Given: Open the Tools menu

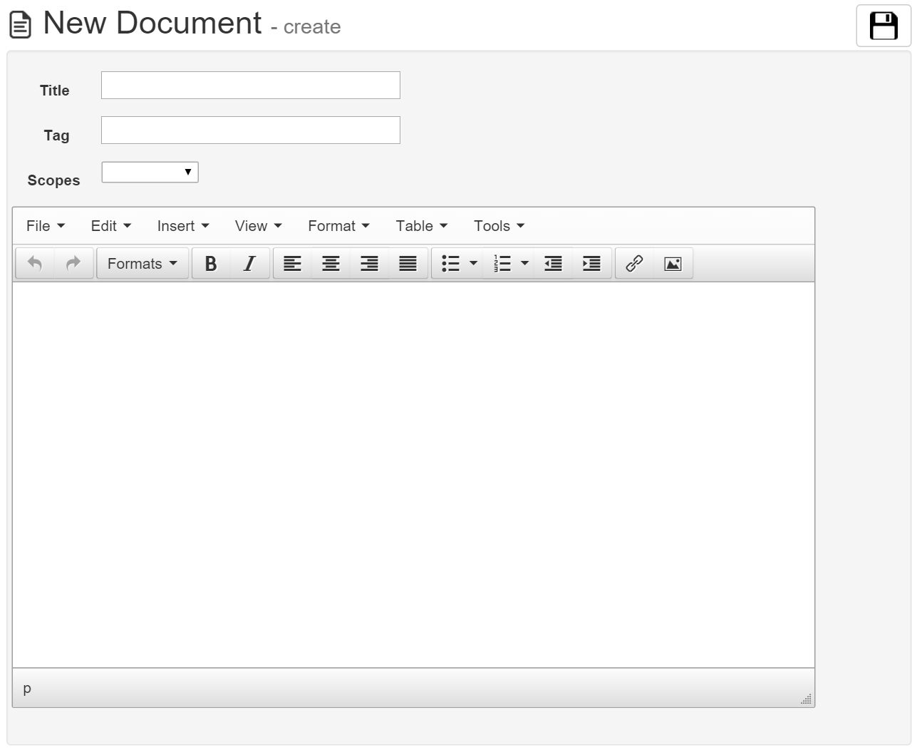Looking at the screenshot, I should (499, 226).
